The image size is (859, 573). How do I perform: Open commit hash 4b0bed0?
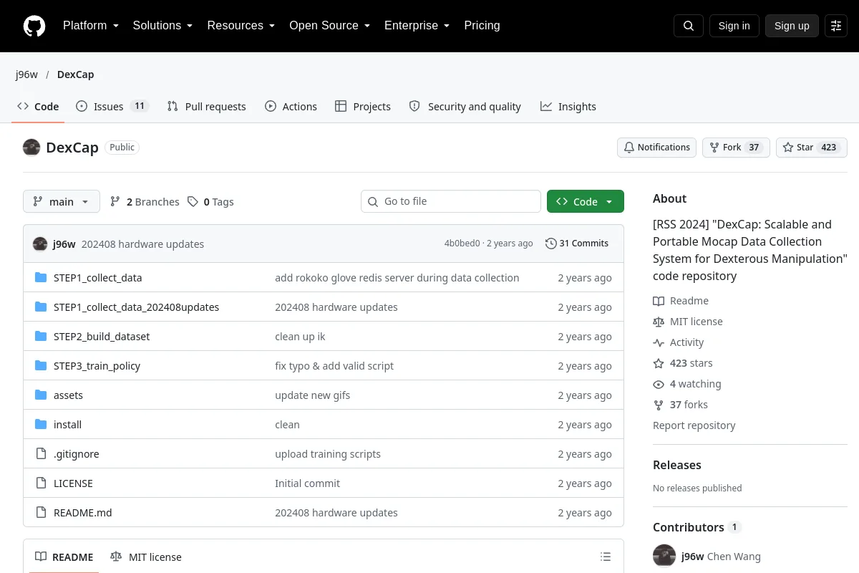click(462, 244)
